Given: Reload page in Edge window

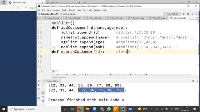Looking at the screenshot, I should click(x=18, y=8).
